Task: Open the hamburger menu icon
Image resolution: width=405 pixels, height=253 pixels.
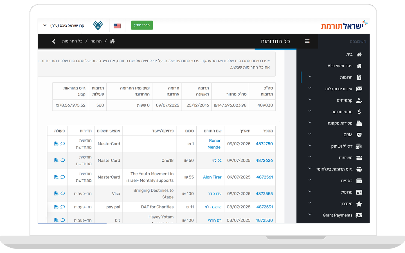Action: pos(307,41)
